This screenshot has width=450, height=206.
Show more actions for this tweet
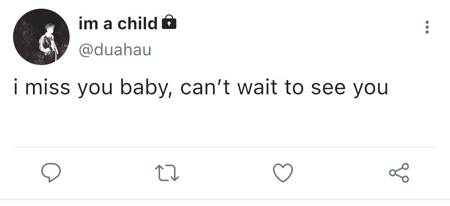pos(427,27)
